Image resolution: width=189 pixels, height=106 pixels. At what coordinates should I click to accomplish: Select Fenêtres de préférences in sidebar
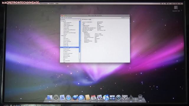pos(69,30)
